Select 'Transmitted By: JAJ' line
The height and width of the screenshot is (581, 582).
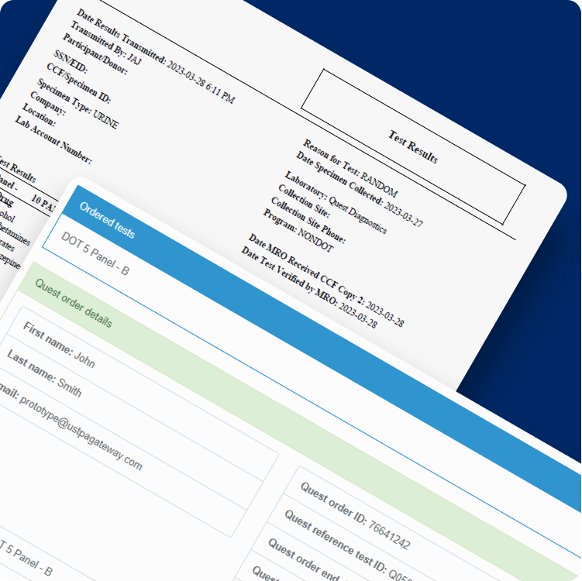pos(106,43)
